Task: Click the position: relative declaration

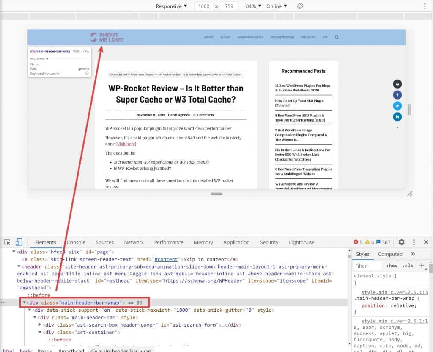Action: coord(389,305)
